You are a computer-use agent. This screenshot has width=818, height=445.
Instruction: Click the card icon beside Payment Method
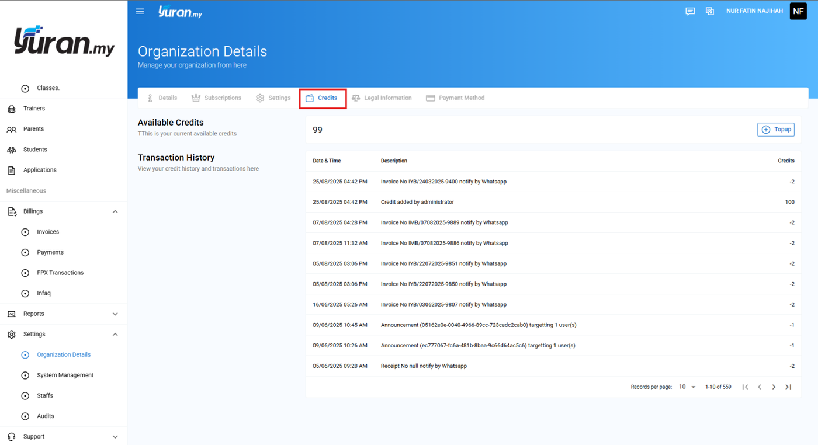pos(431,98)
